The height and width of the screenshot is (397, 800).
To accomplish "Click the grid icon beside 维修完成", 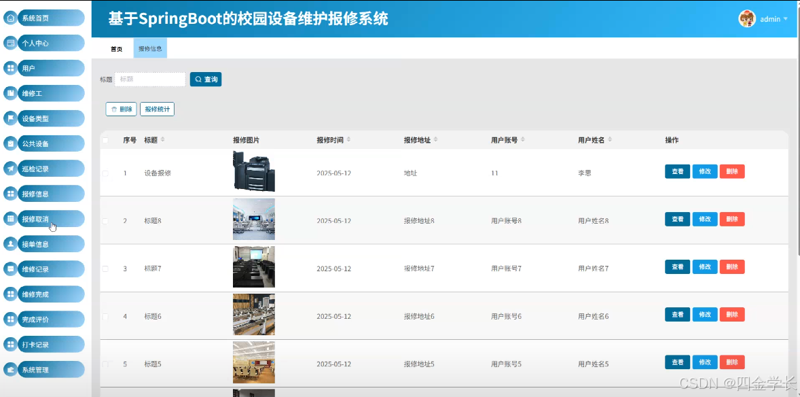I will point(11,294).
